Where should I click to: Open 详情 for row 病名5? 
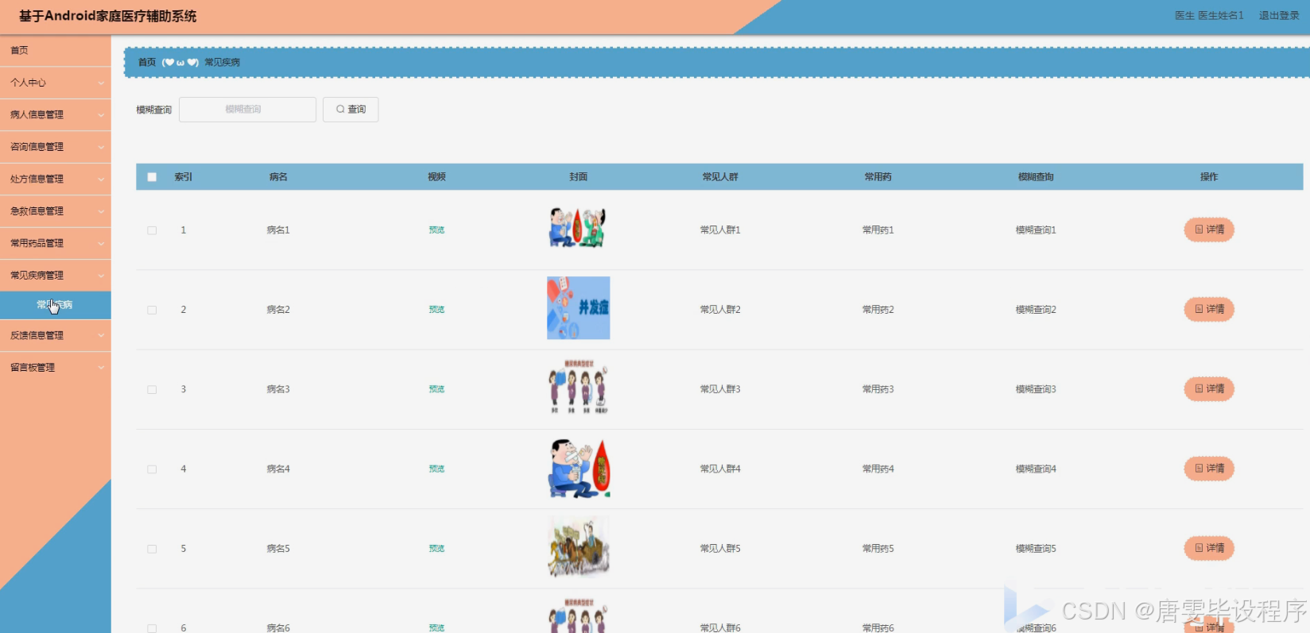click(1209, 548)
